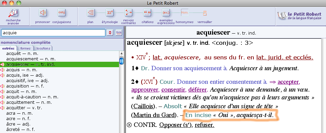Image resolution: width=326 pixels, height=133 pixels.
Task: Show the plan outline view
Action: pos(91,13)
